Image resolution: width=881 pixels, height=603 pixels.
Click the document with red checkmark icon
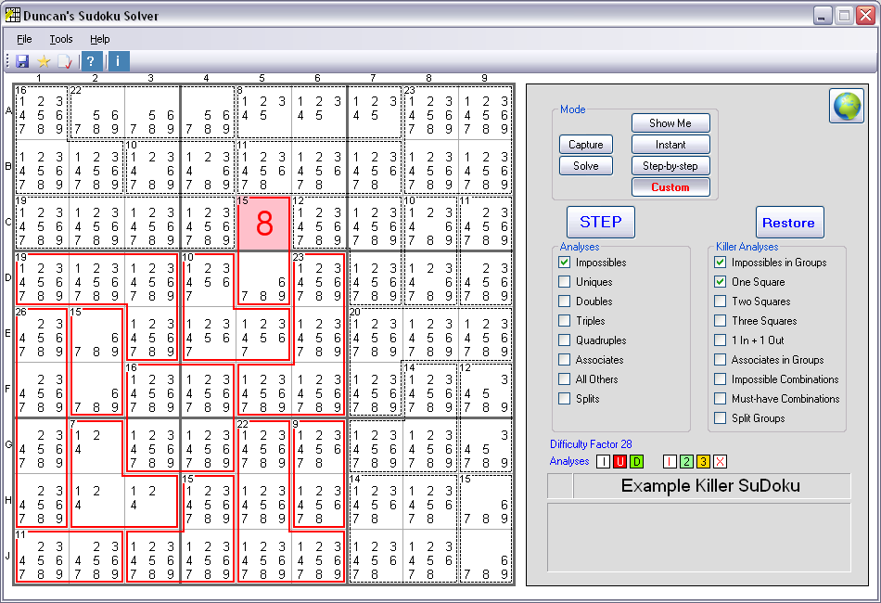64,61
